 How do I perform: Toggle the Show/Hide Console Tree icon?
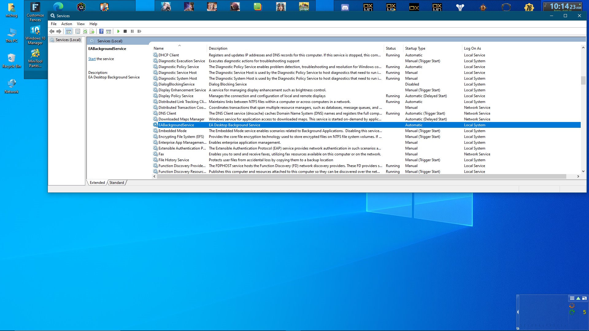[x=69, y=31]
